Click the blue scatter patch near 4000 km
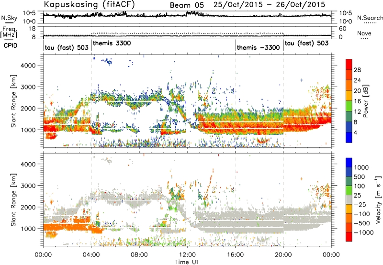The width and height of the screenshot is (383, 265). click(x=107, y=61)
